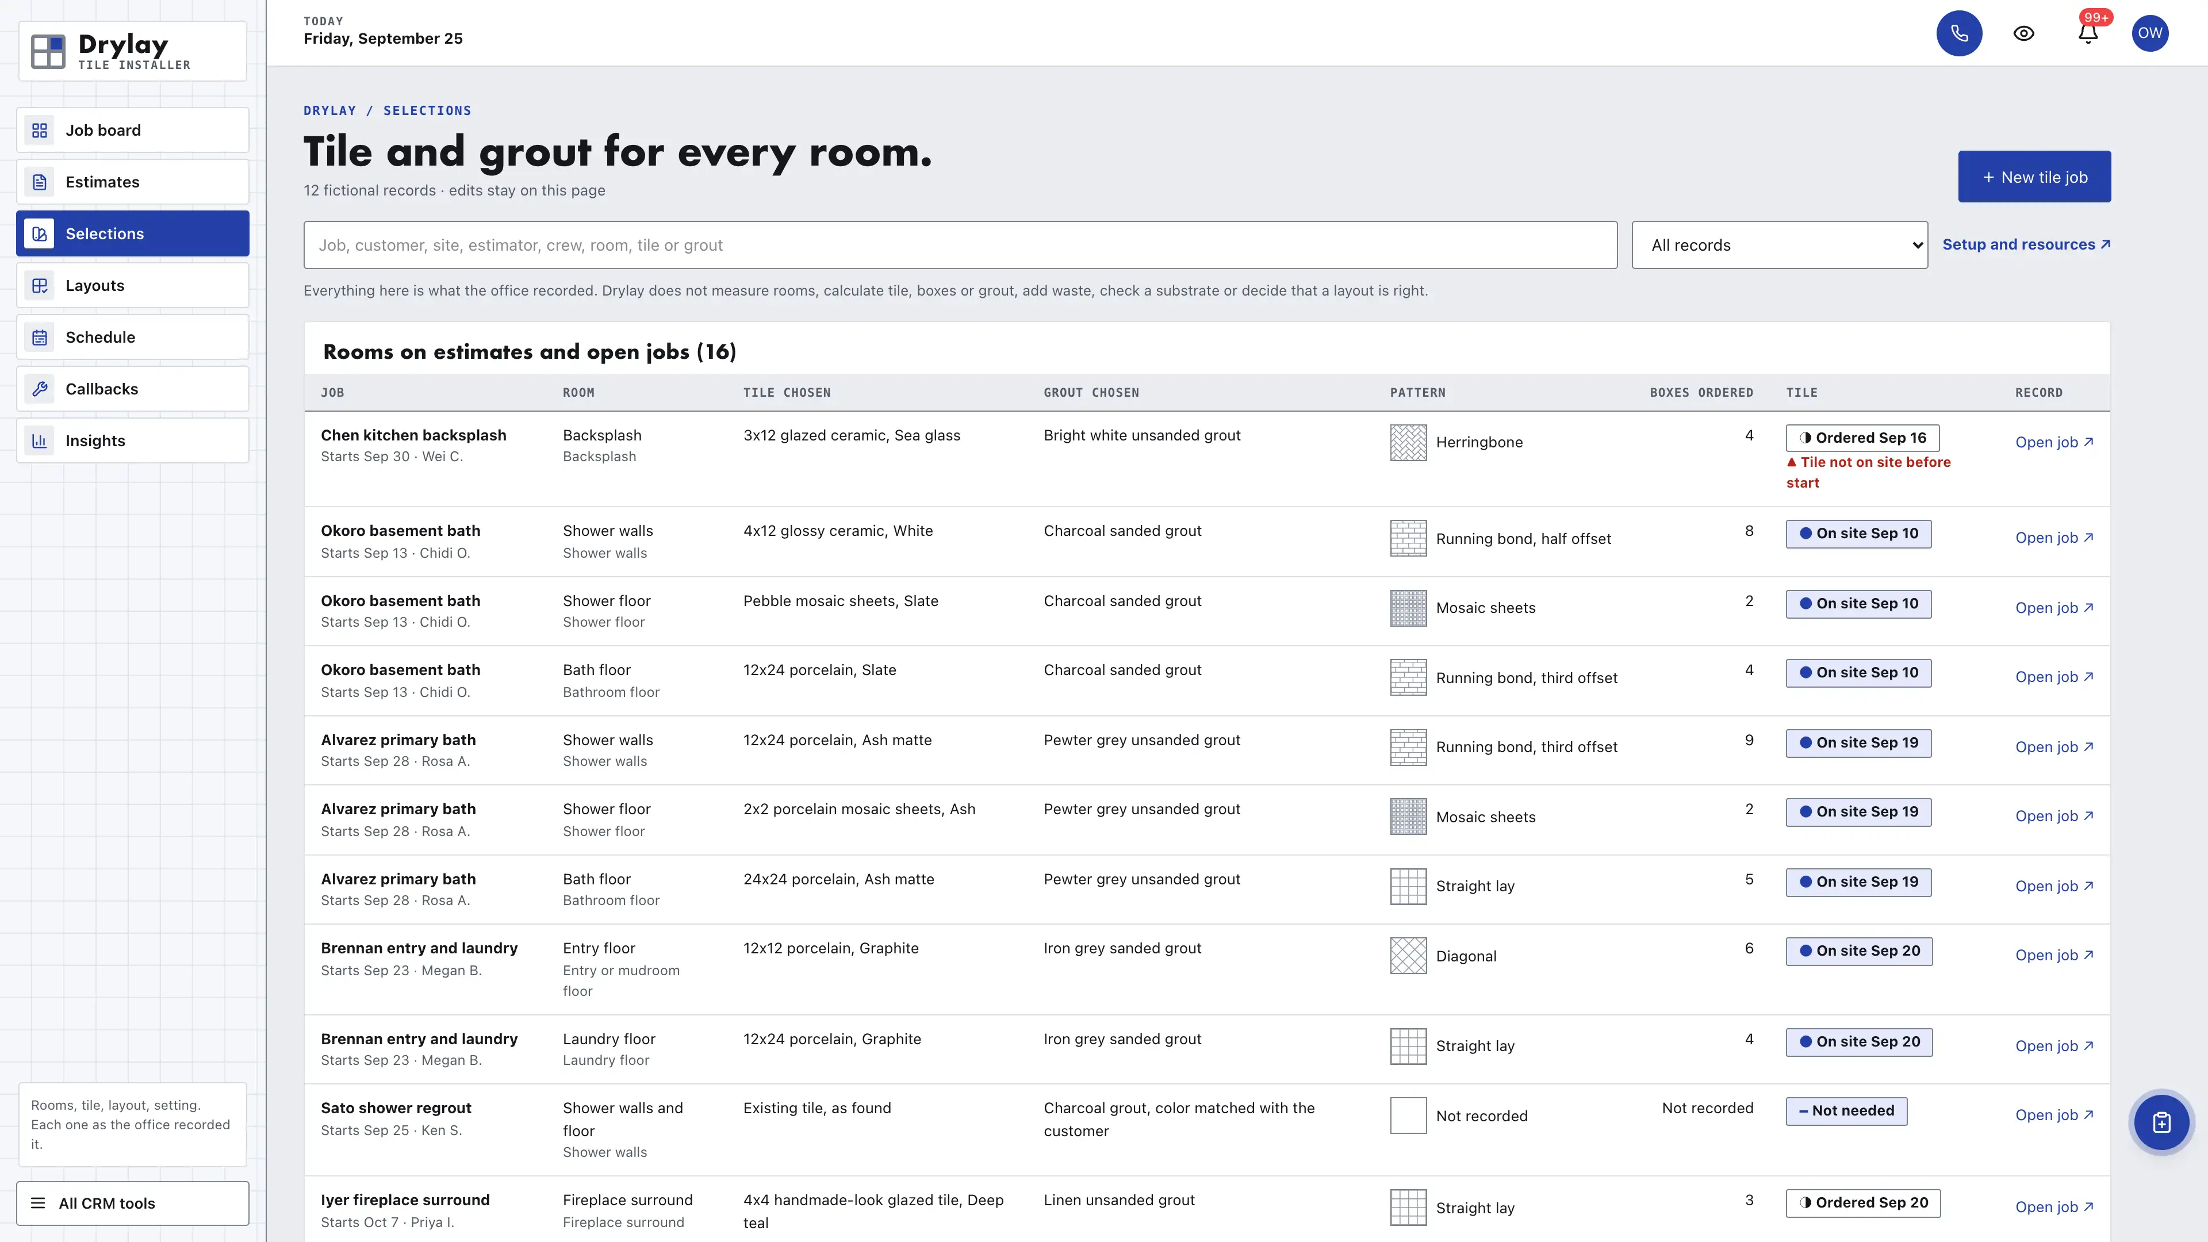
Task: Open job for Alvarez Shower walls row
Action: coord(2054,746)
